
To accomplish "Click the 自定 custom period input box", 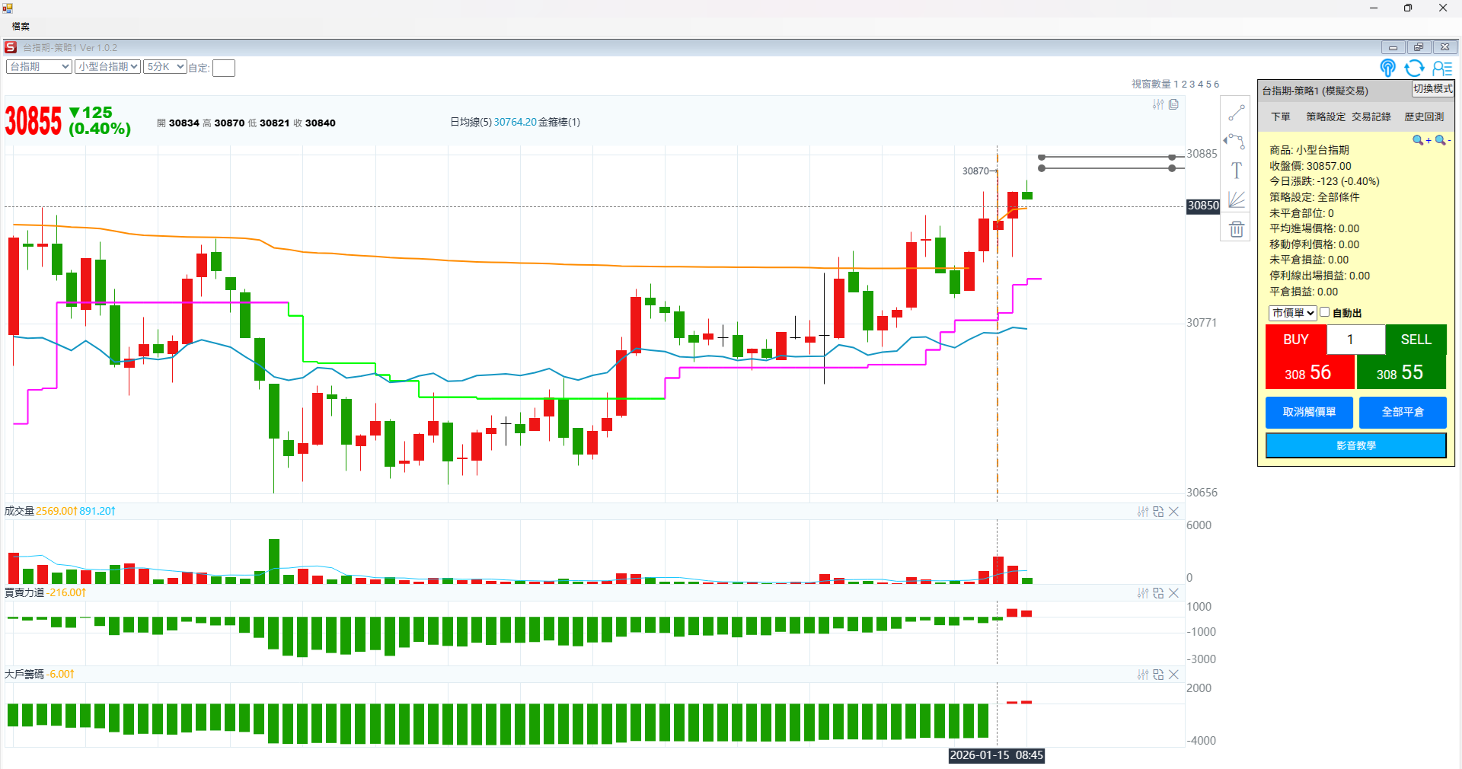I will (224, 69).
